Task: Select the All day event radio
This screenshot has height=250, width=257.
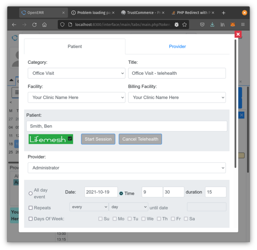Action: 31,193
